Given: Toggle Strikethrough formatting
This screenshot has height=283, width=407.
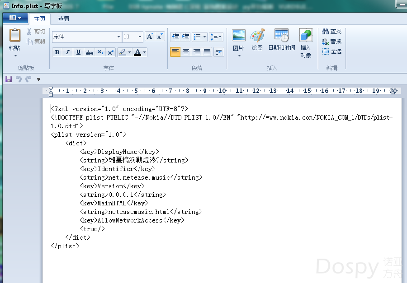Looking at the screenshot, I should point(89,52).
